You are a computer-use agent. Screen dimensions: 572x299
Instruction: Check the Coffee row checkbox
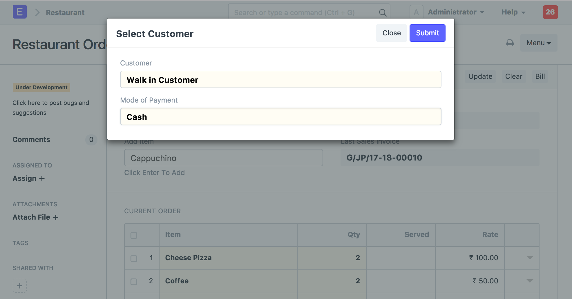point(134,282)
